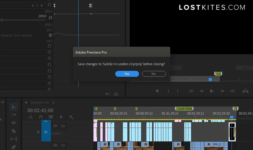
Task: Mark Out point in Program Monitor
Action: click(x=178, y=91)
